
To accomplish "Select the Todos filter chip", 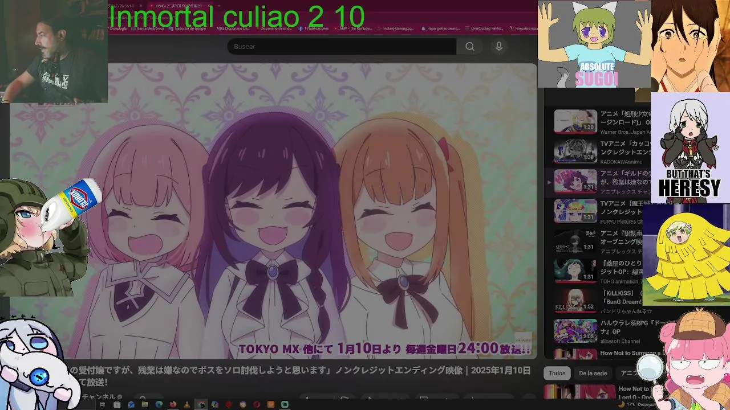I will pyautogui.click(x=557, y=374).
